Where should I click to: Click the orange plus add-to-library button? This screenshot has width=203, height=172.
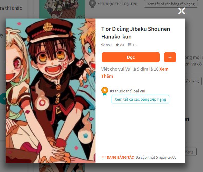[170, 57]
